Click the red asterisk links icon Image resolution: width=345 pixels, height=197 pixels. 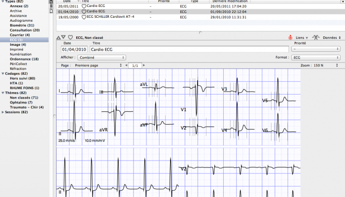[290, 37]
